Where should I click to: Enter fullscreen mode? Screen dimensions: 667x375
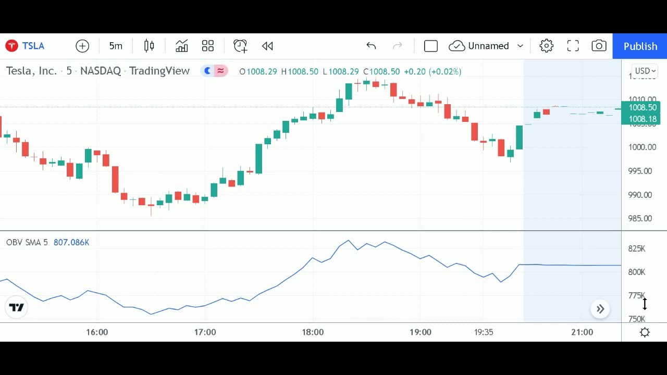(573, 46)
